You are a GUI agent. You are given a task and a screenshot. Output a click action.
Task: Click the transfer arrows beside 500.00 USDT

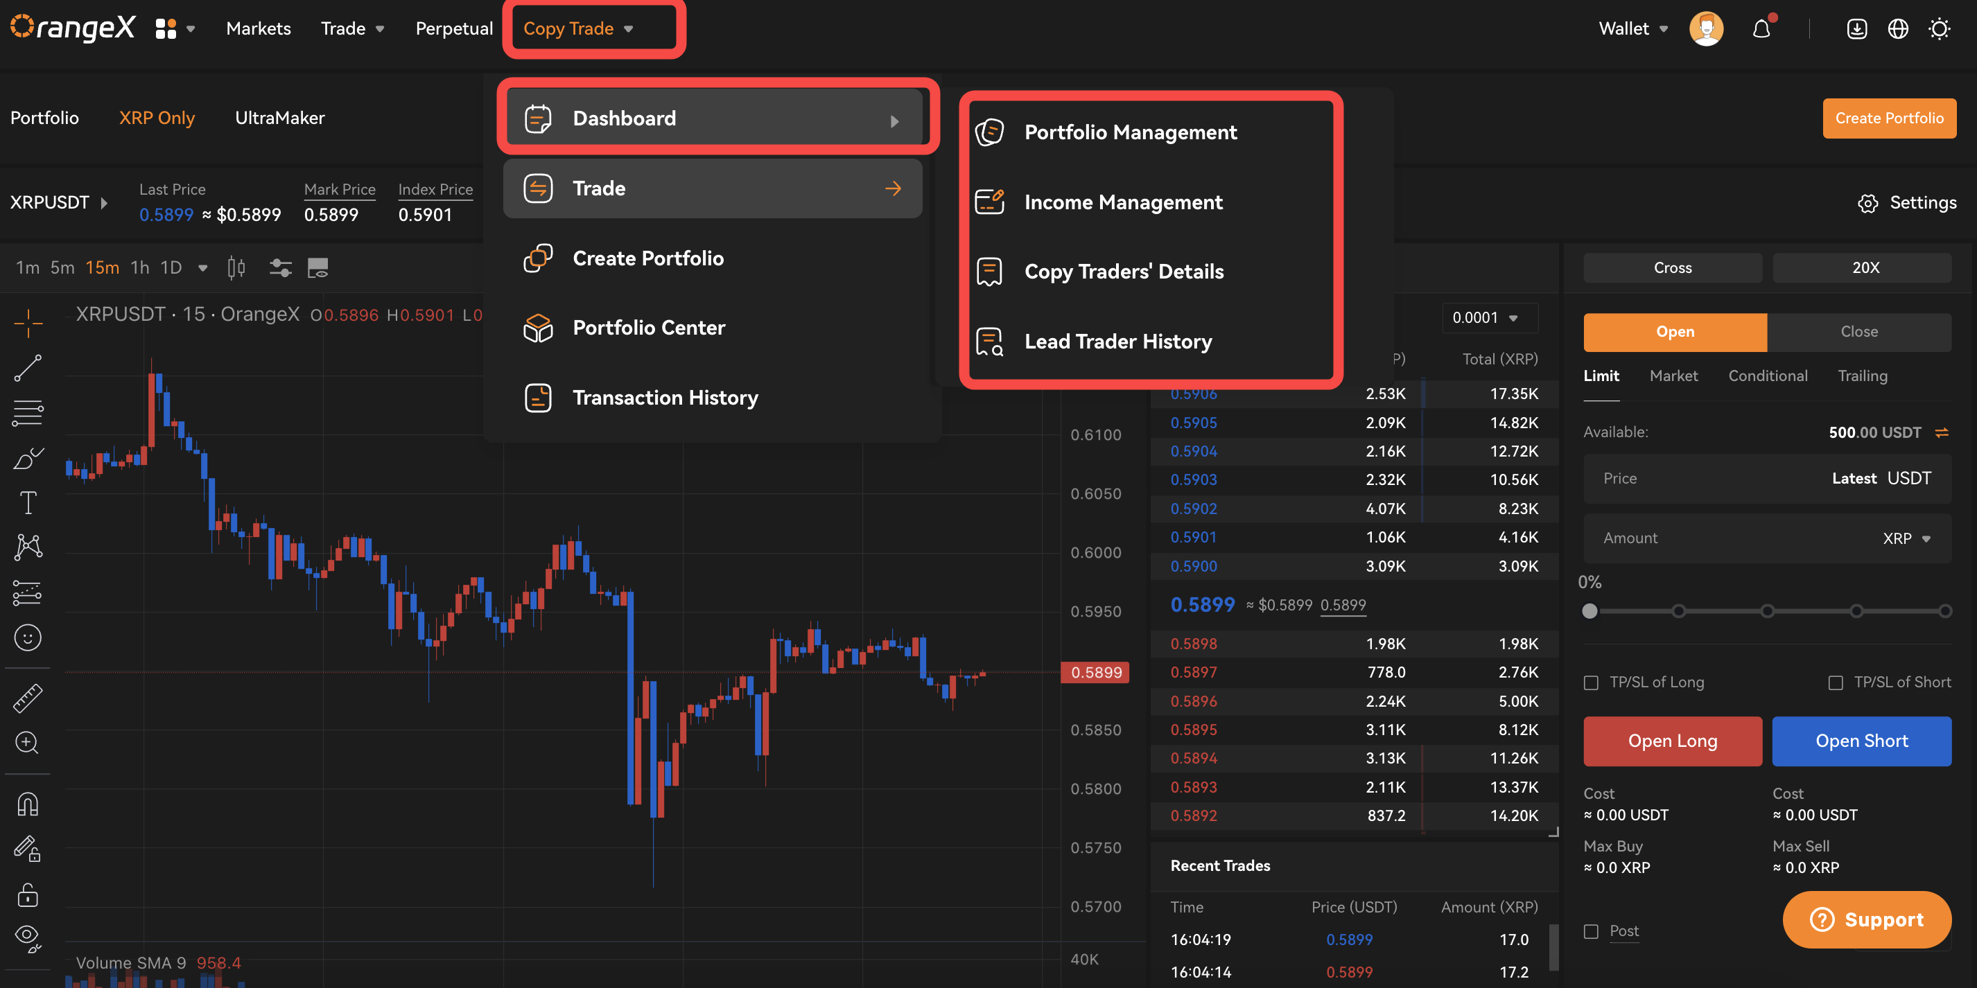click(1942, 432)
